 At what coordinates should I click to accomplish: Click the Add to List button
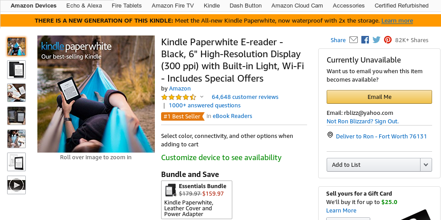point(373,165)
